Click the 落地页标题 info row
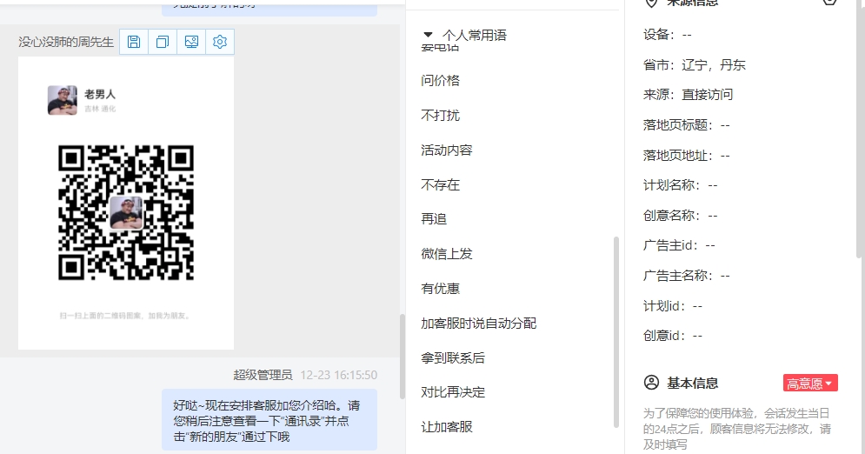Image resolution: width=865 pixels, height=454 pixels. tap(686, 125)
